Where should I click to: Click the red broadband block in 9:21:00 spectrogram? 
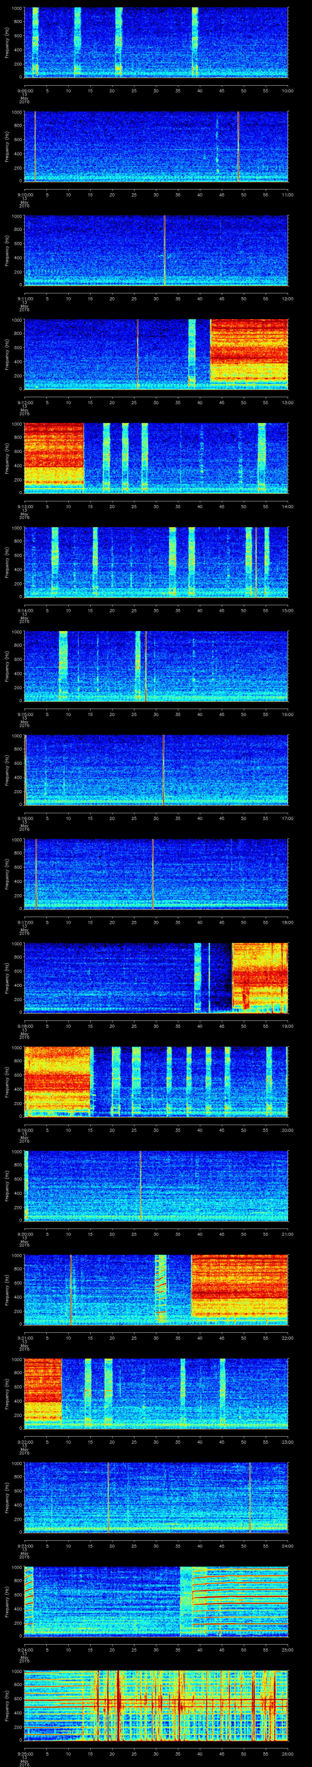pyautogui.click(x=239, y=1286)
